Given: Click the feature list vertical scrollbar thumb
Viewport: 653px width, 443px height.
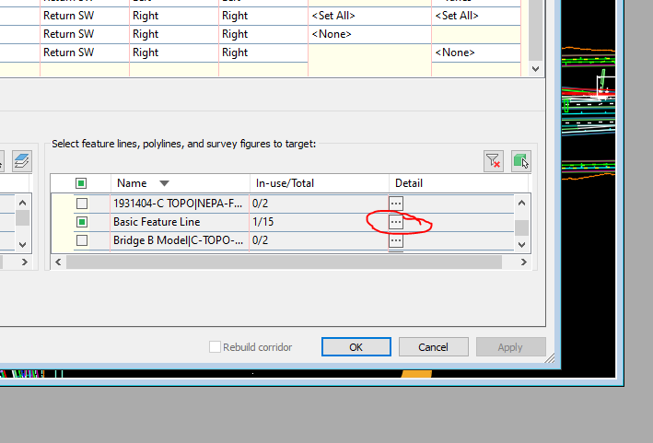Looking at the screenshot, I should pos(522,227).
